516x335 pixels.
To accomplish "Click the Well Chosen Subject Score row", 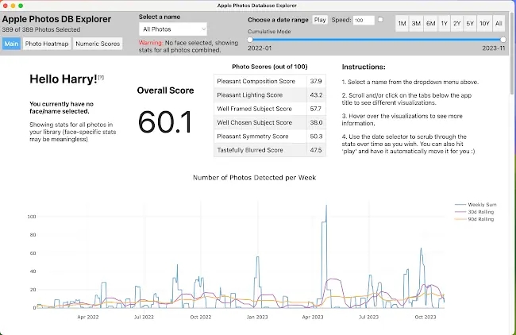I will point(270,122).
